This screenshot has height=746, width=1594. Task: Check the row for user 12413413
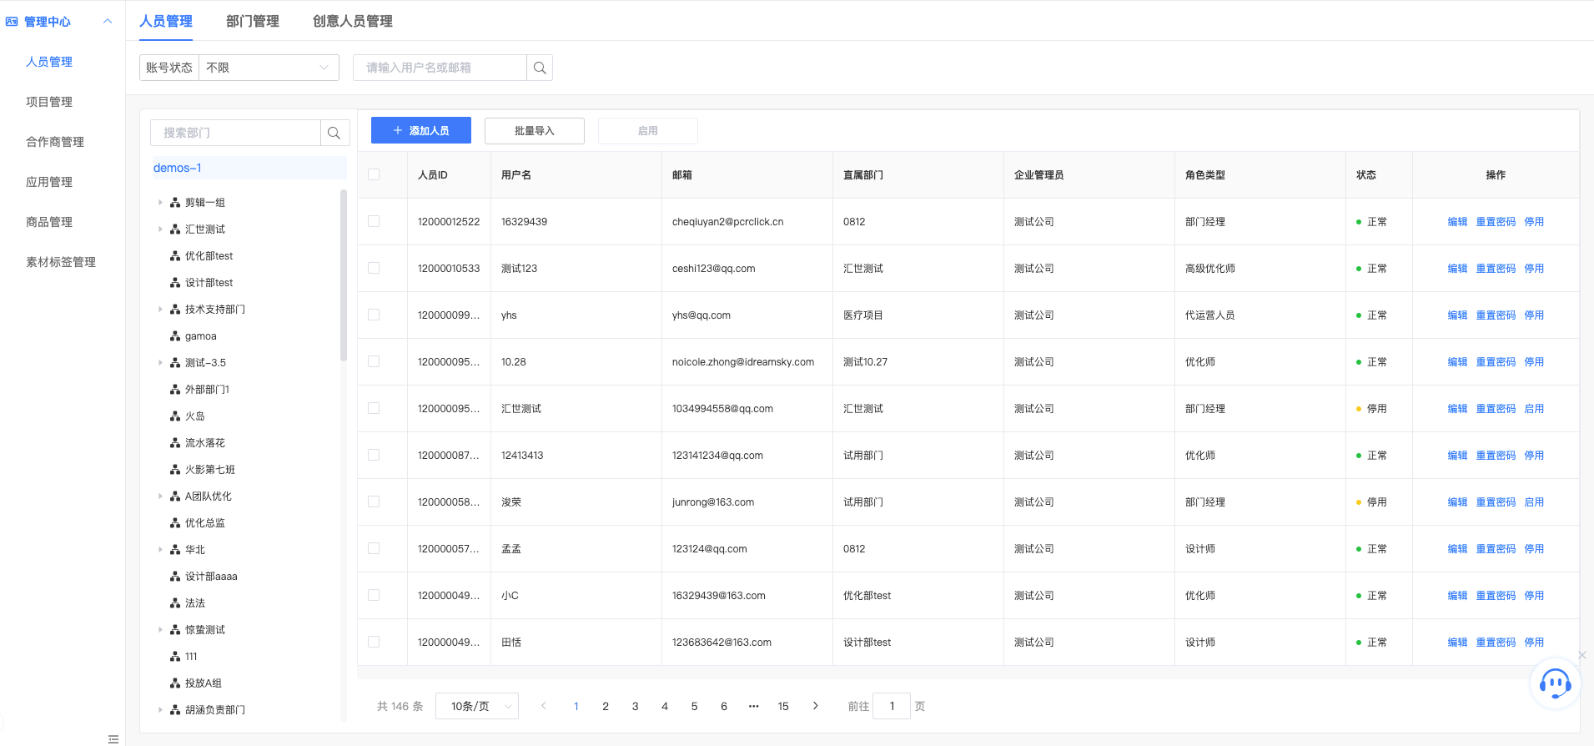374,455
